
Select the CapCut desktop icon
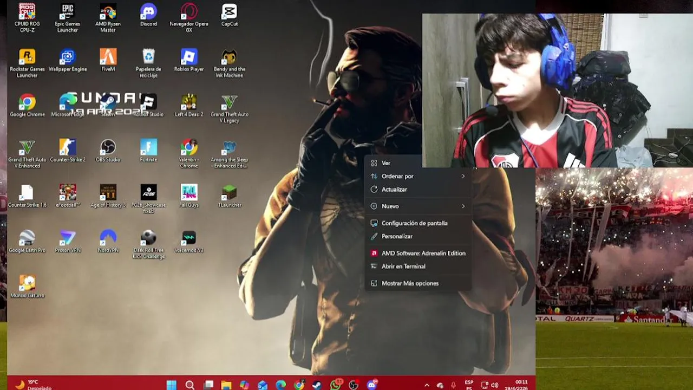230,15
